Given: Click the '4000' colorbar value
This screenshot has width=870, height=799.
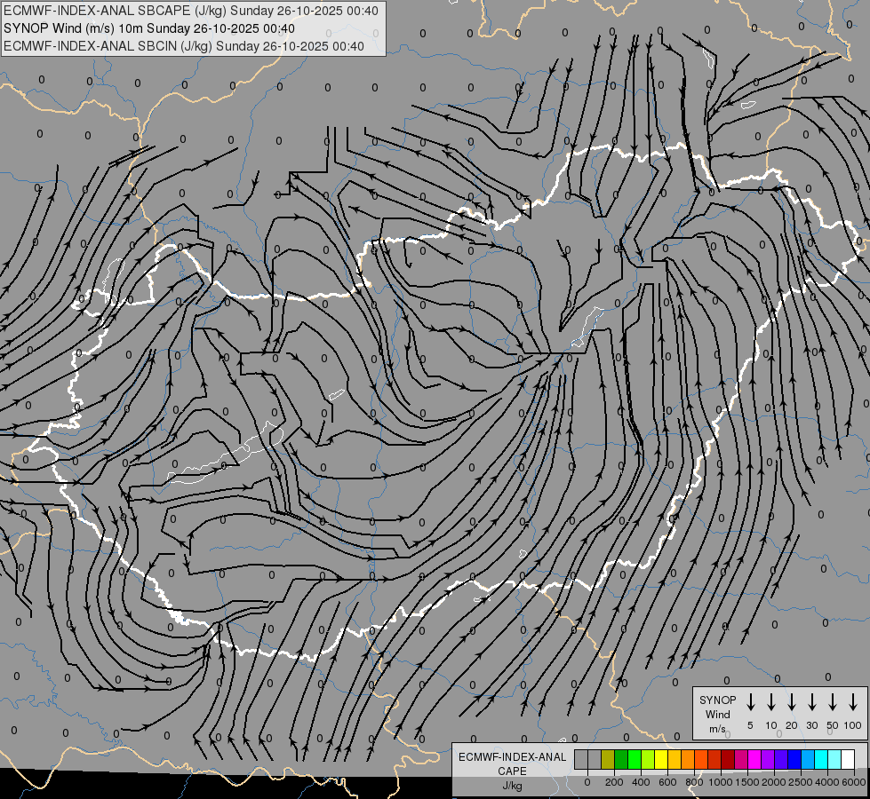Looking at the screenshot, I should point(828,782).
